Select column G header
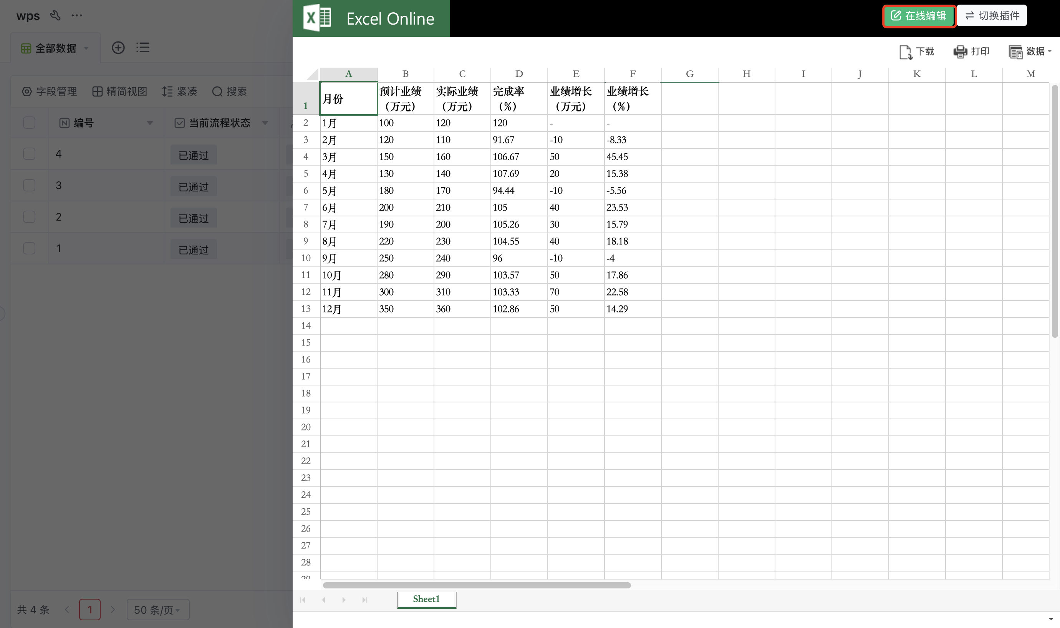 click(690, 74)
